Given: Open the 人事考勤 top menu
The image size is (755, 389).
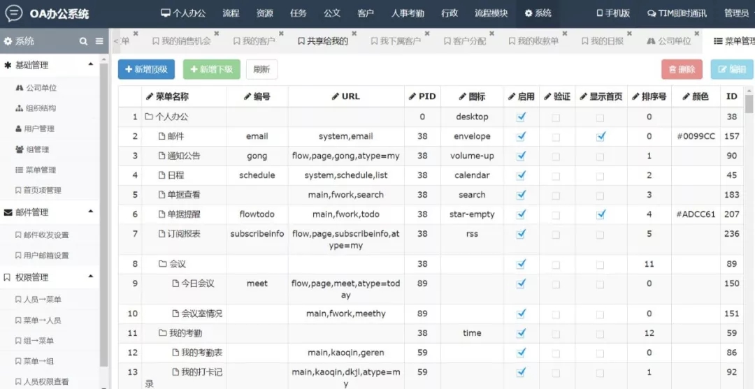Looking at the screenshot, I should pos(408,13).
